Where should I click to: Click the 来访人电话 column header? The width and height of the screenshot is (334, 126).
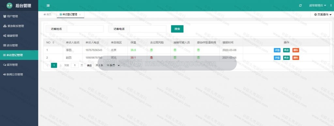click(x=92, y=43)
